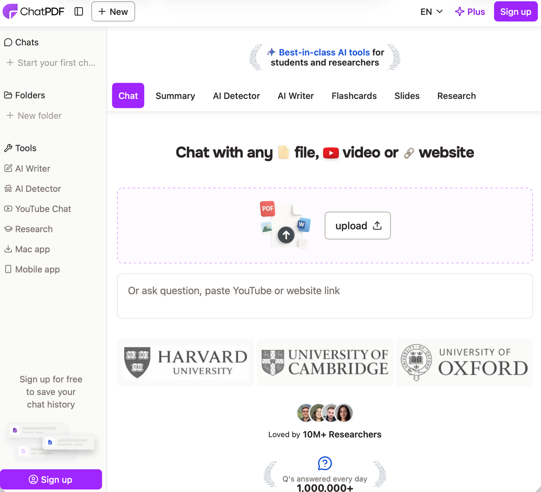The height and width of the screenshot is (492, 541).
Task: Focus the ask question or paste link field
Action: (325, 296)
